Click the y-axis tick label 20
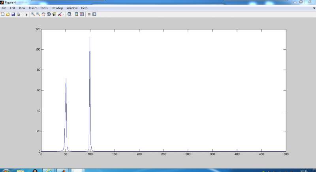 [x=39, y=131]
